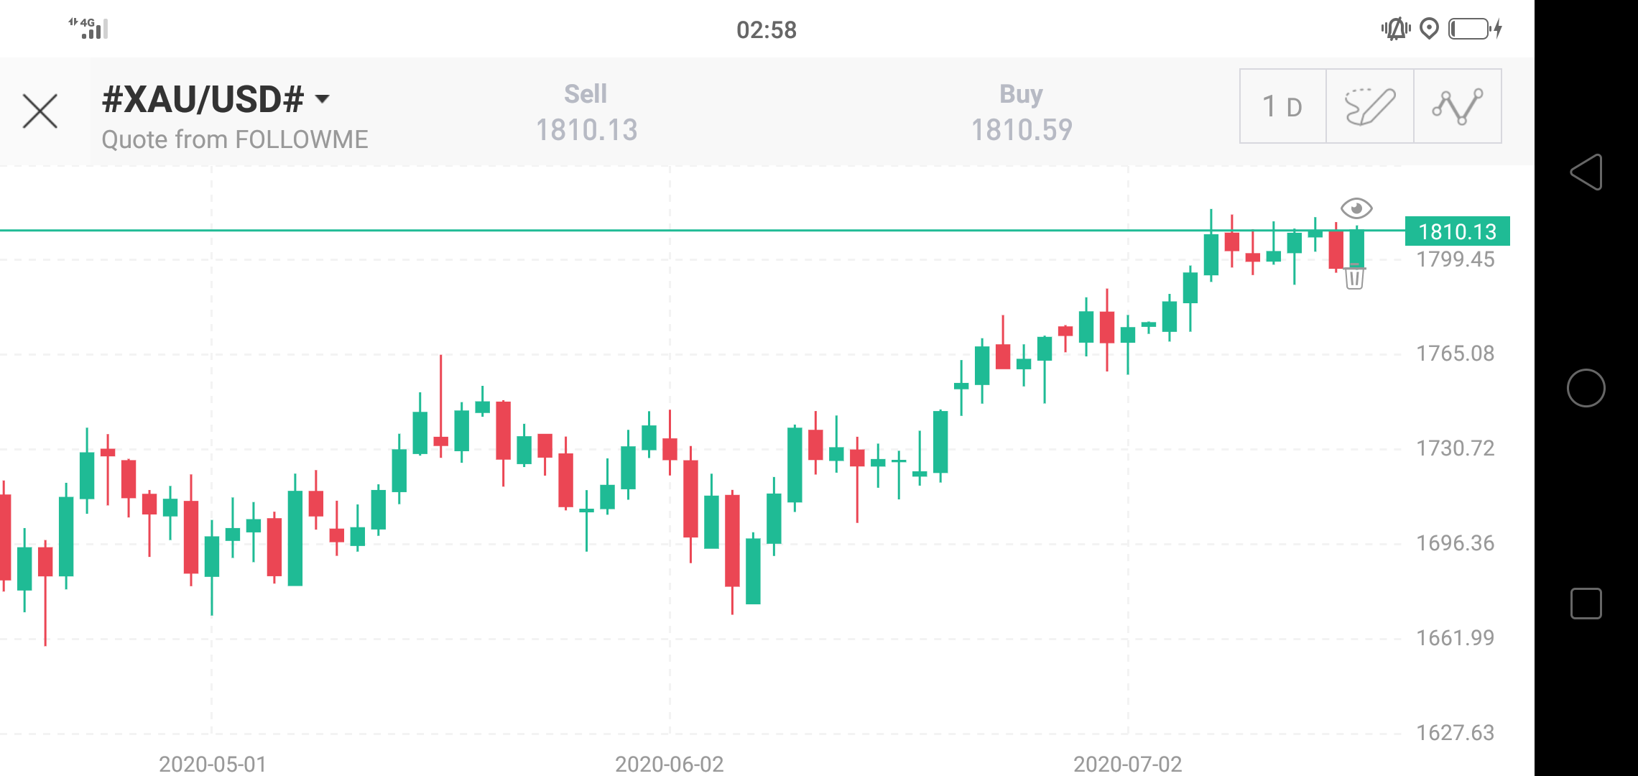This screenshot has height=776, width=1638.
Task: Tap the vibrate mode status icon
Action: pos(1395,29)
